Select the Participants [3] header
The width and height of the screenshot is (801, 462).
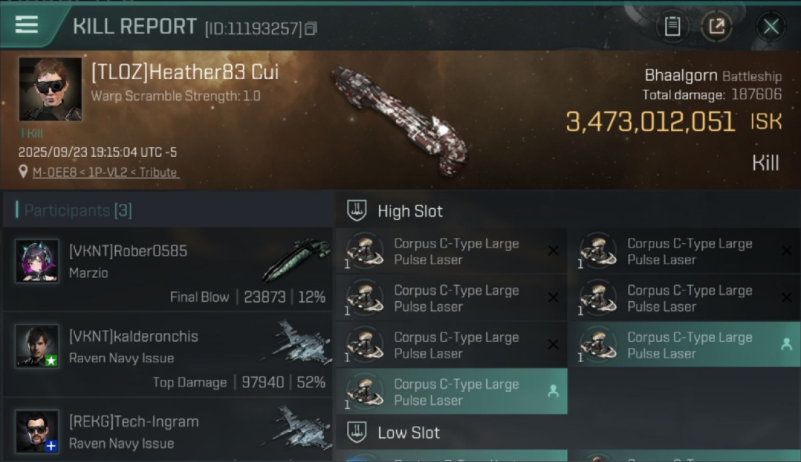click(78, 211)
